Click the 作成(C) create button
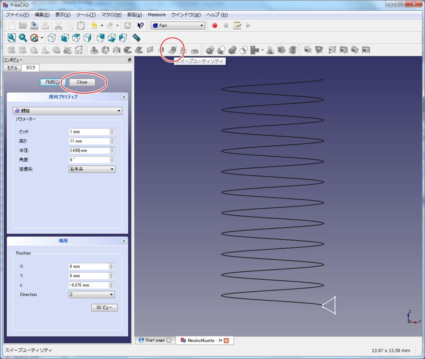This screenshot has width=425, height=359. [52, 82]
